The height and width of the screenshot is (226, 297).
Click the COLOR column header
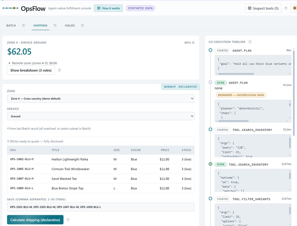click(136, 150)
